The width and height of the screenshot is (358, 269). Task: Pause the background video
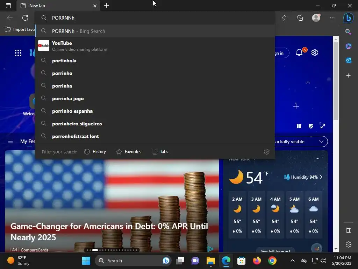(299, 126)
